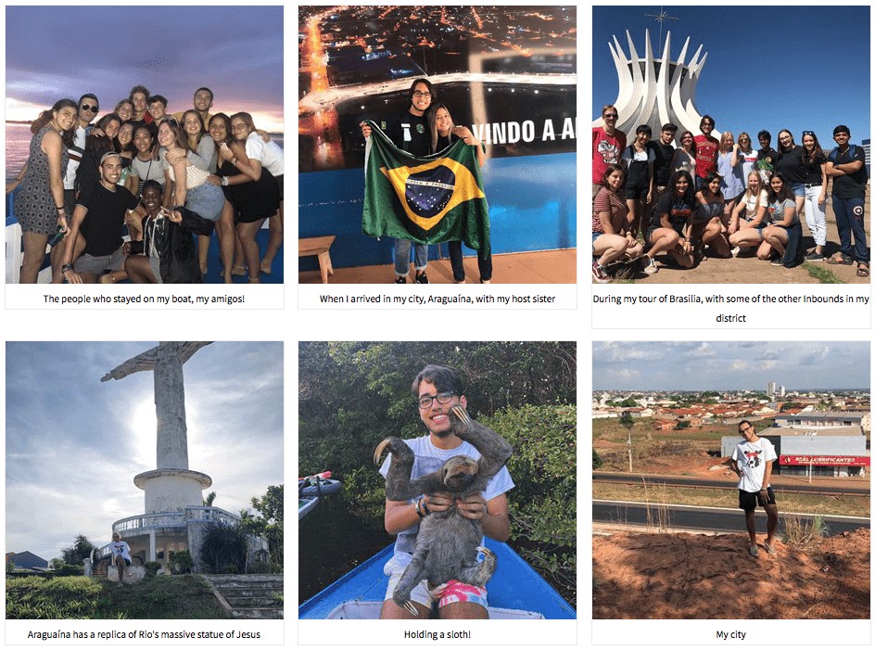Click the caption about arriving in Araguaína
The width and height of the screenshot is (875, 650).
437,299
